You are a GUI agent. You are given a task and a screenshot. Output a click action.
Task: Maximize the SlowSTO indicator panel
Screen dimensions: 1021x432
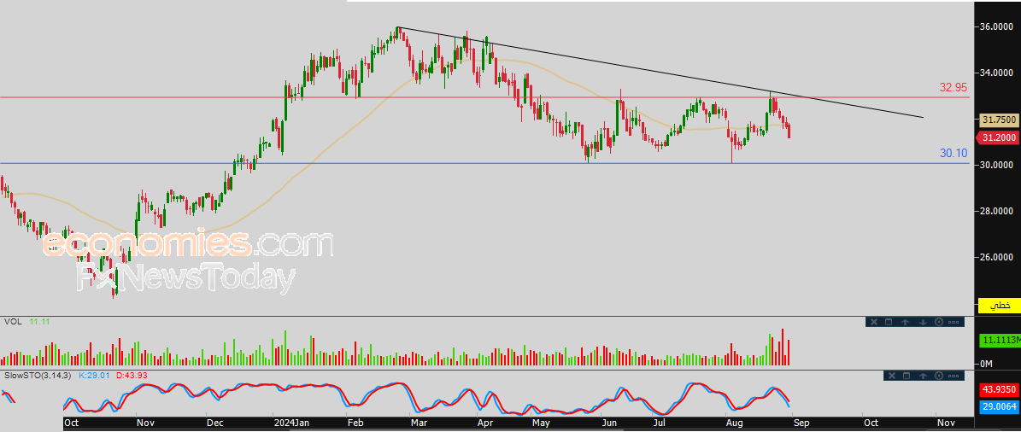coord(907,376)
